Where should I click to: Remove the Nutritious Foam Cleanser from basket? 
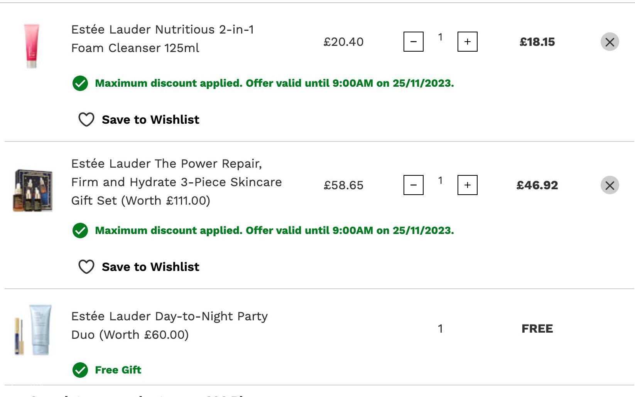[x=610, y=42]
